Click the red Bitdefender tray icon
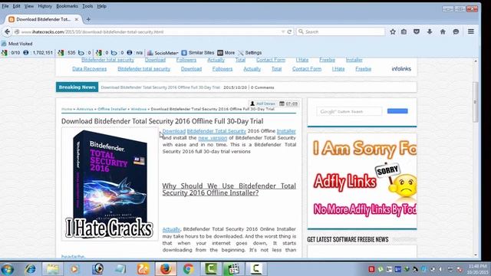The width and height of the screenshot is (491, 276). [371, 269]
